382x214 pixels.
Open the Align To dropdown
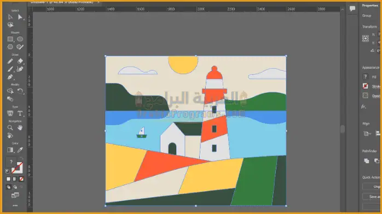(367, 134)
